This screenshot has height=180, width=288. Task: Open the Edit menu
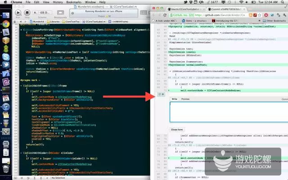[37, 2]
